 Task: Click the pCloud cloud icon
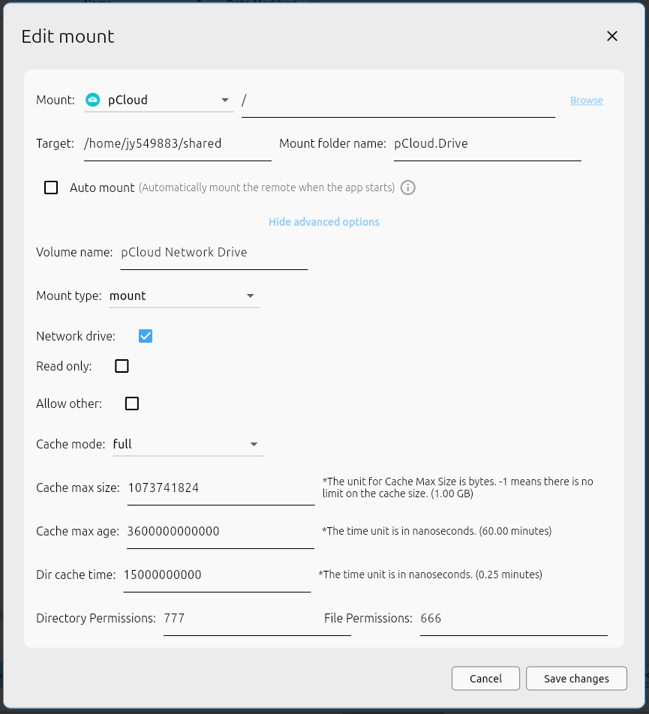point(93,100)
